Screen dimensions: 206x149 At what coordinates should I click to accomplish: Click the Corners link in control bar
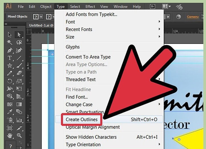[193, 17]
